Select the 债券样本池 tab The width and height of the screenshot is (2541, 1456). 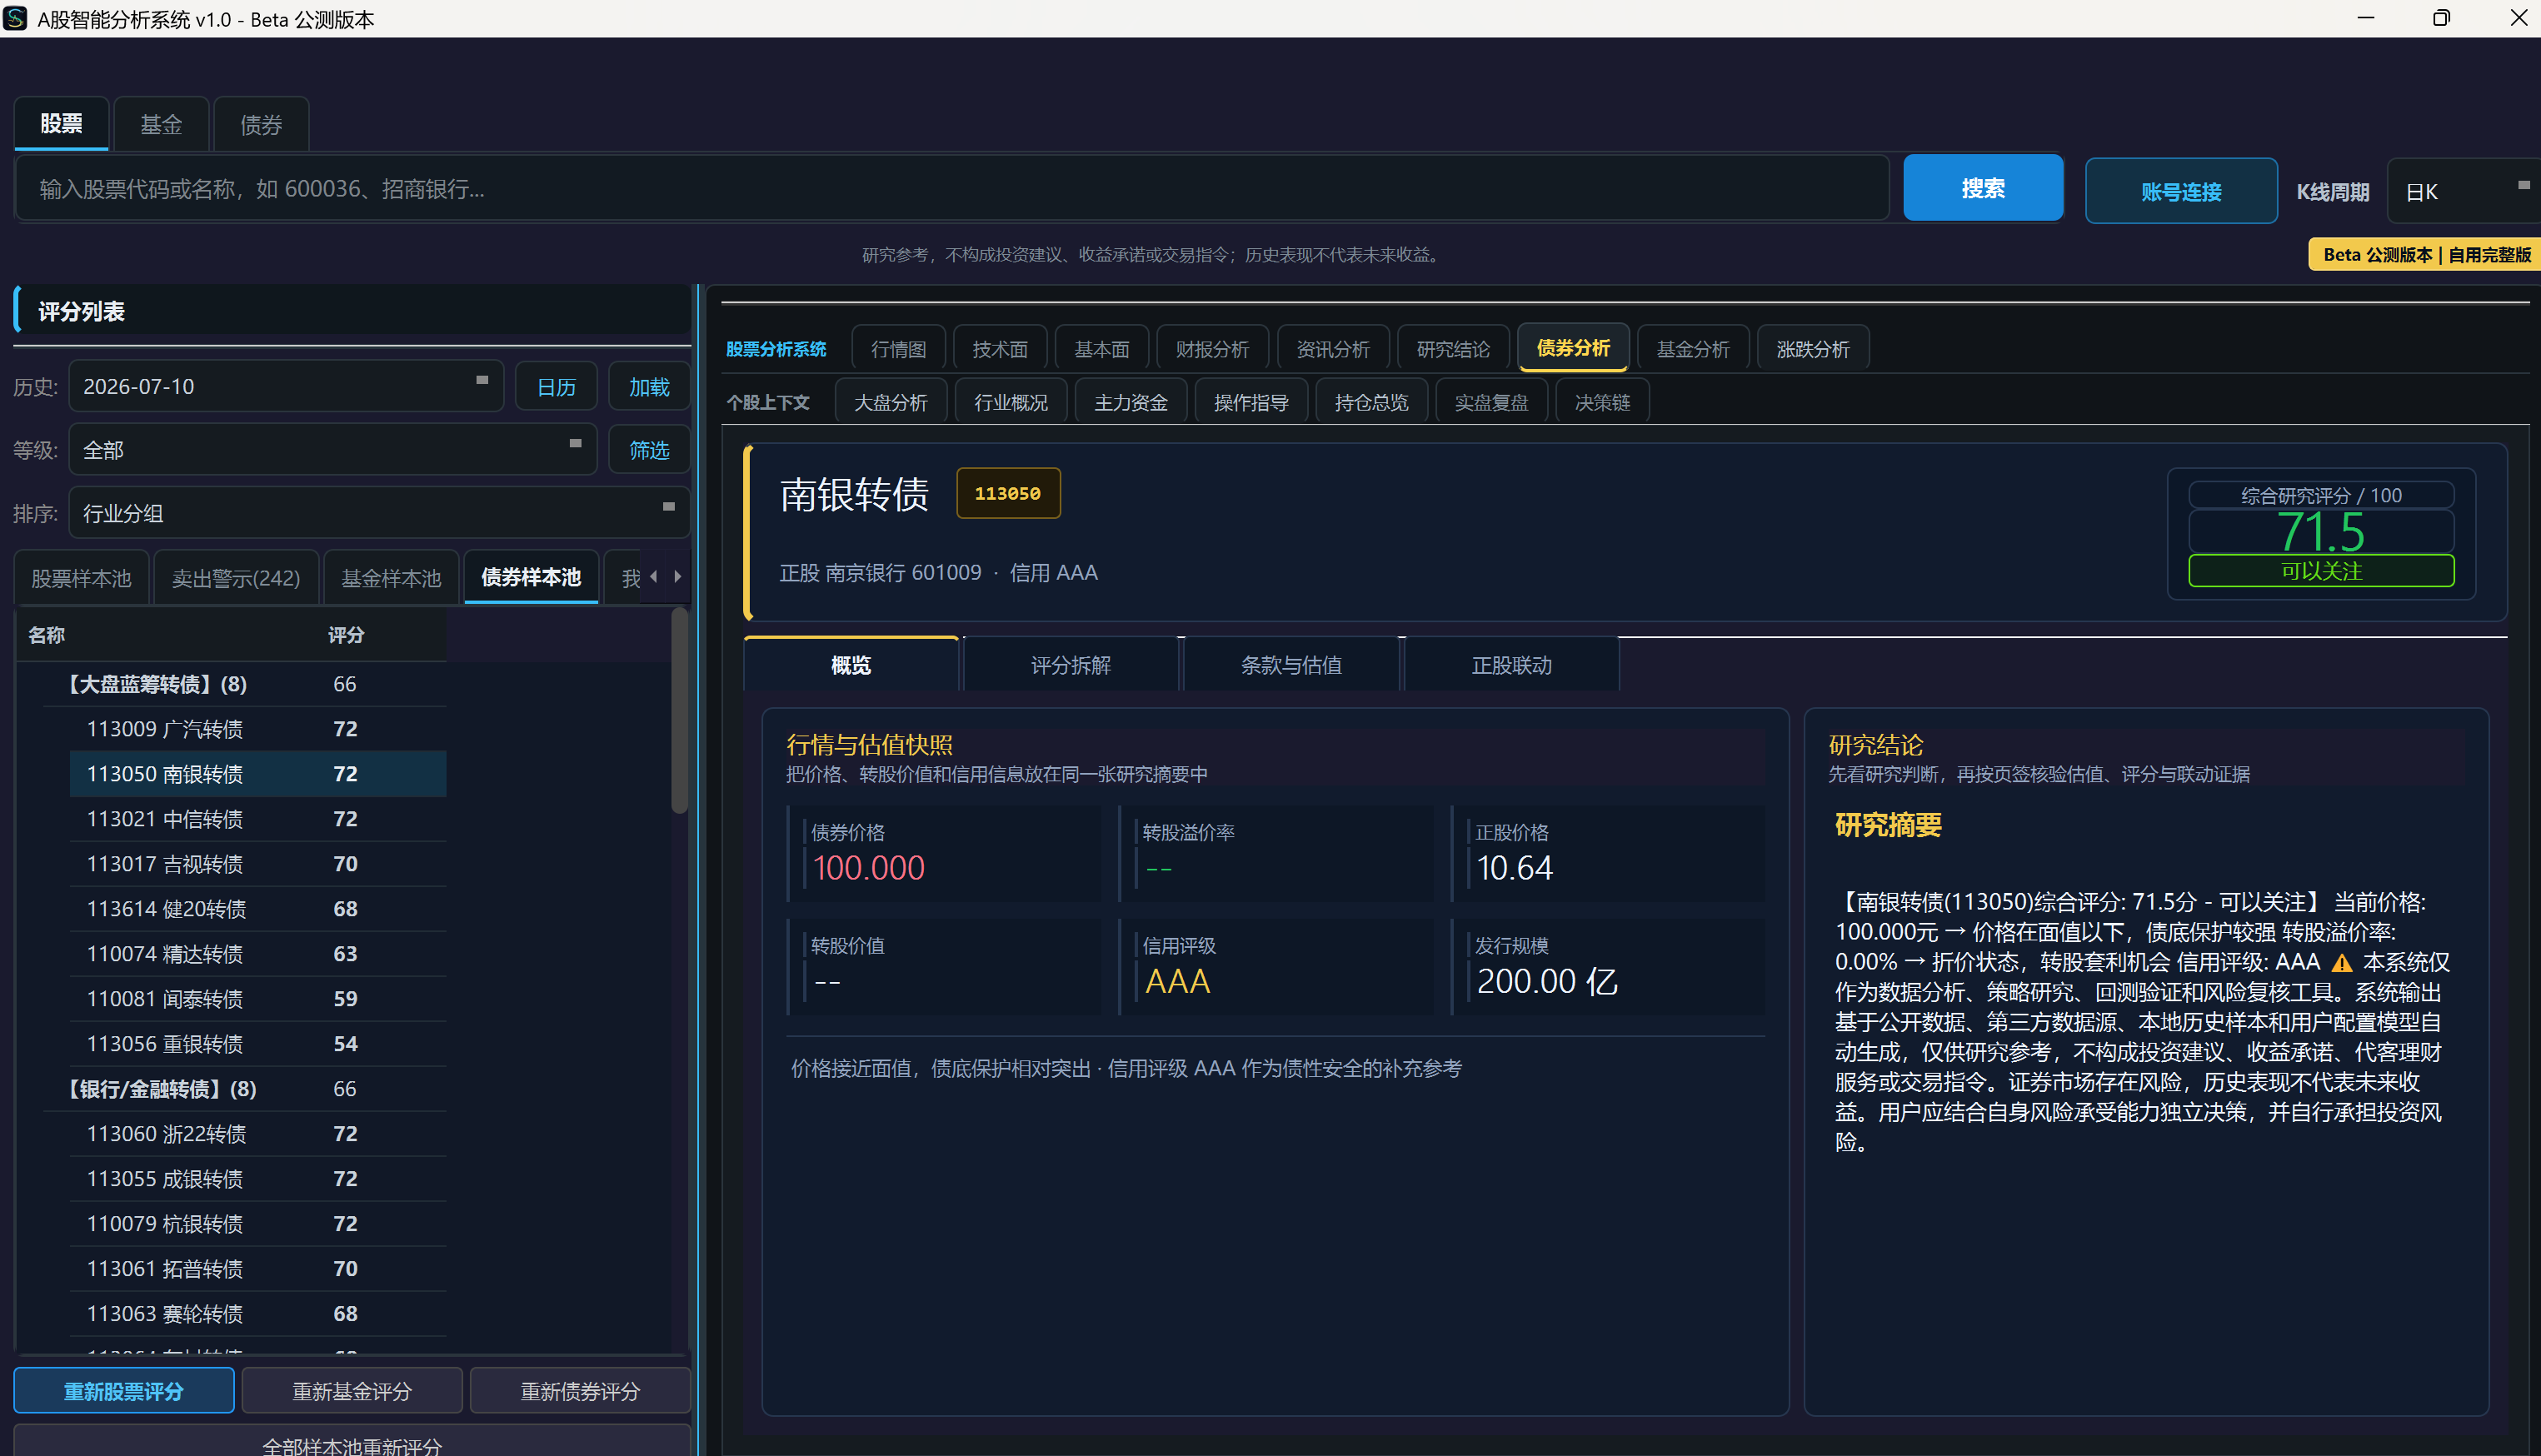531,577
